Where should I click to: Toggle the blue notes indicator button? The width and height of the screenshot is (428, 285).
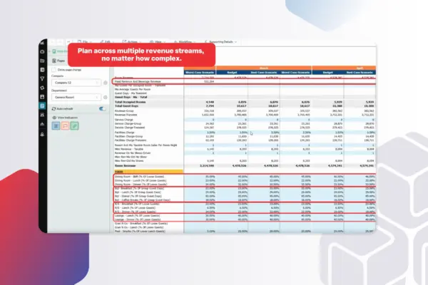56,125
